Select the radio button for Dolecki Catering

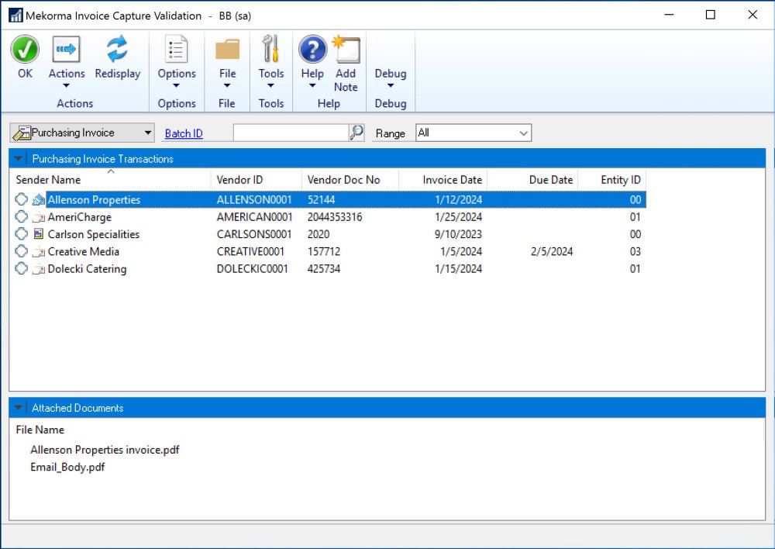point(21,269)
